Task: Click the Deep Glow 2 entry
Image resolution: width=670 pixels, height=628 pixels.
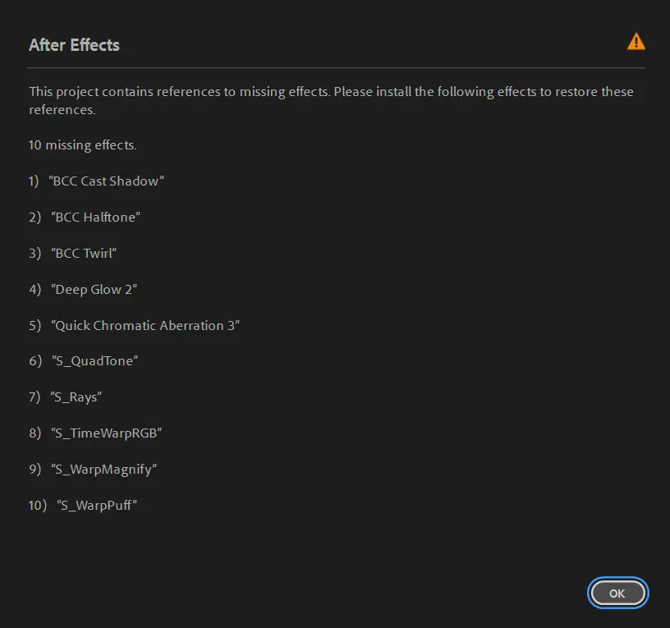Action: 94,290
